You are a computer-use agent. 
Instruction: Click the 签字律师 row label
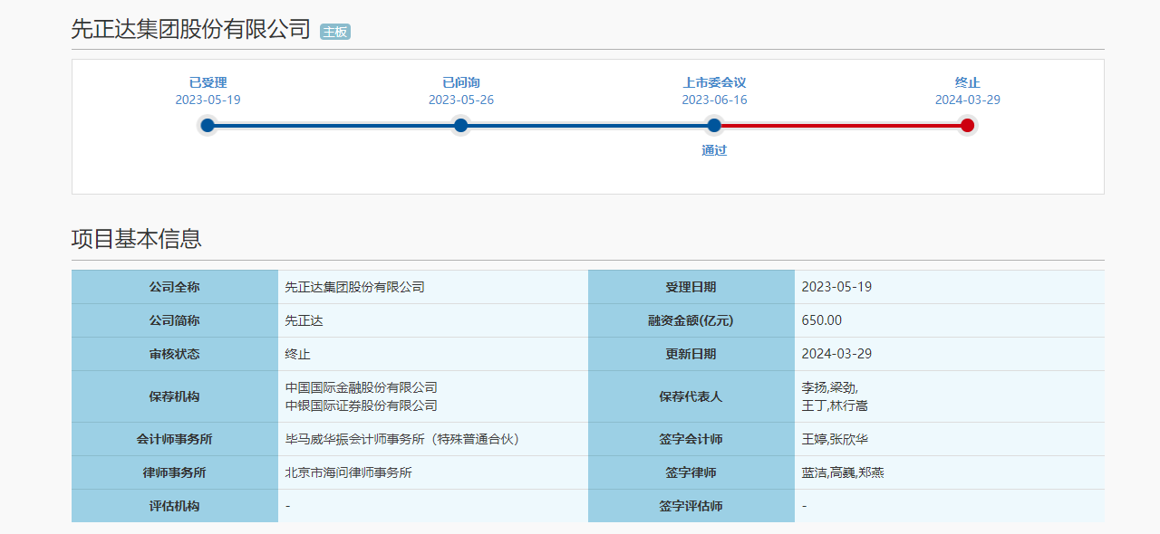pos(691,472)
